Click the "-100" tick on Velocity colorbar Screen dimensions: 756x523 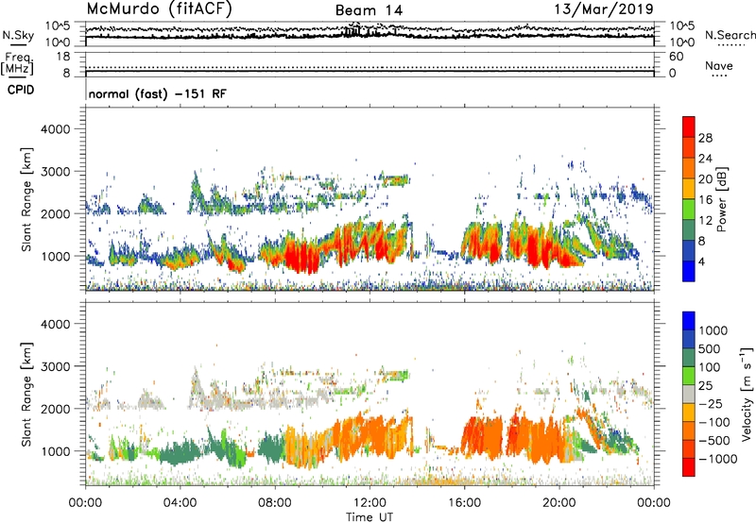tap(713, 422)
